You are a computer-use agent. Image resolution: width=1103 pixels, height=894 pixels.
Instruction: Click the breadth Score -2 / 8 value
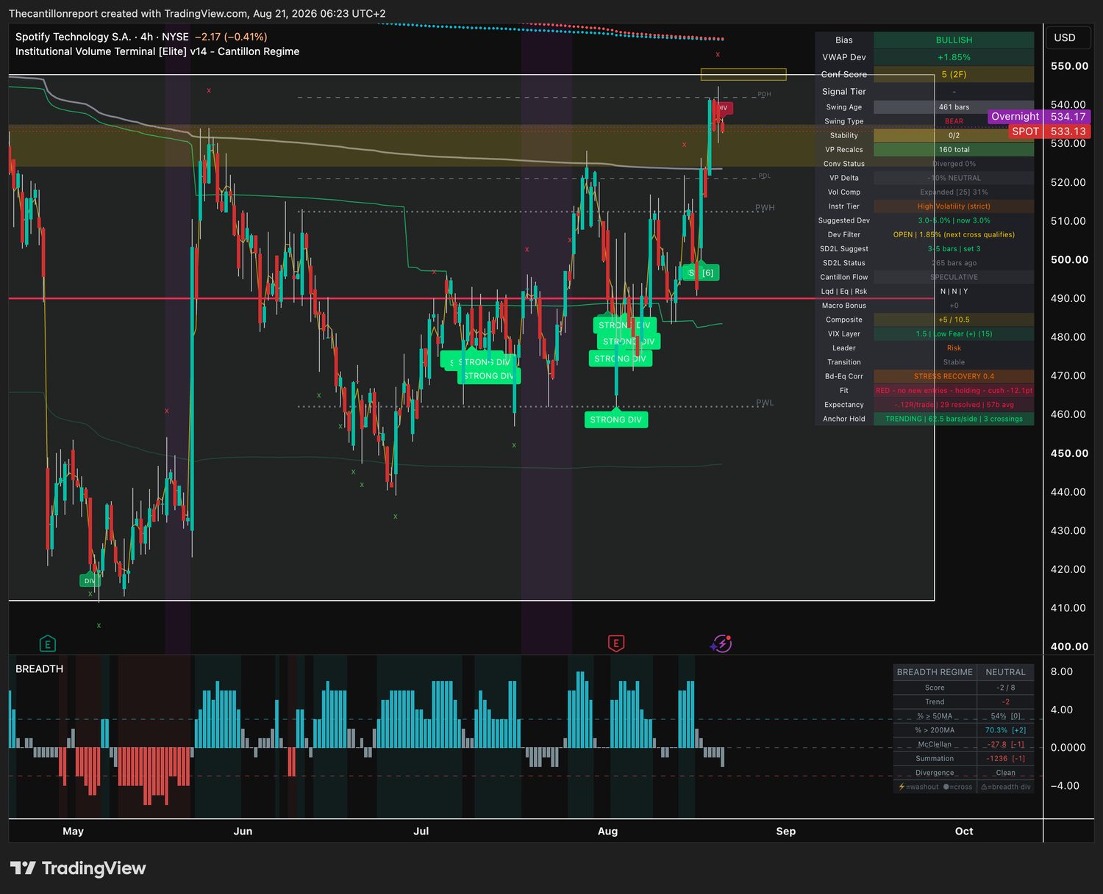(x=1005, y=688)
